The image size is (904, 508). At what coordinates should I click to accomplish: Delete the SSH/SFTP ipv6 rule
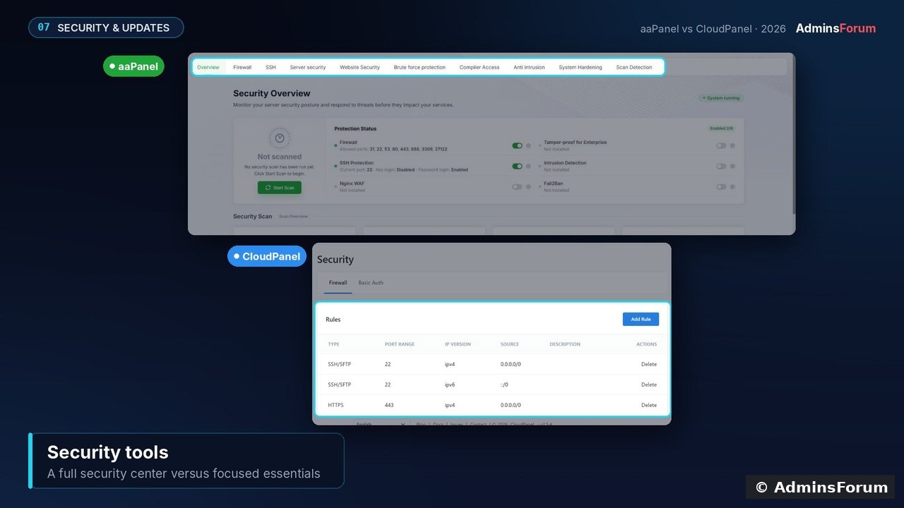(649, 385)
